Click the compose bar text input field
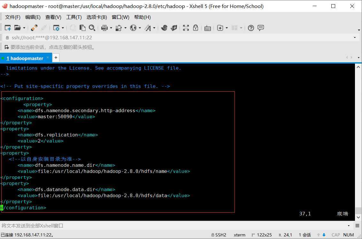The height and width of the screenshot is (239, 362). (173, 226)
